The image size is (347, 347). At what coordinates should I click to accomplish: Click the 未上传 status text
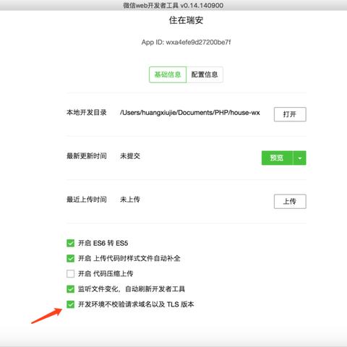click(130, 200)
